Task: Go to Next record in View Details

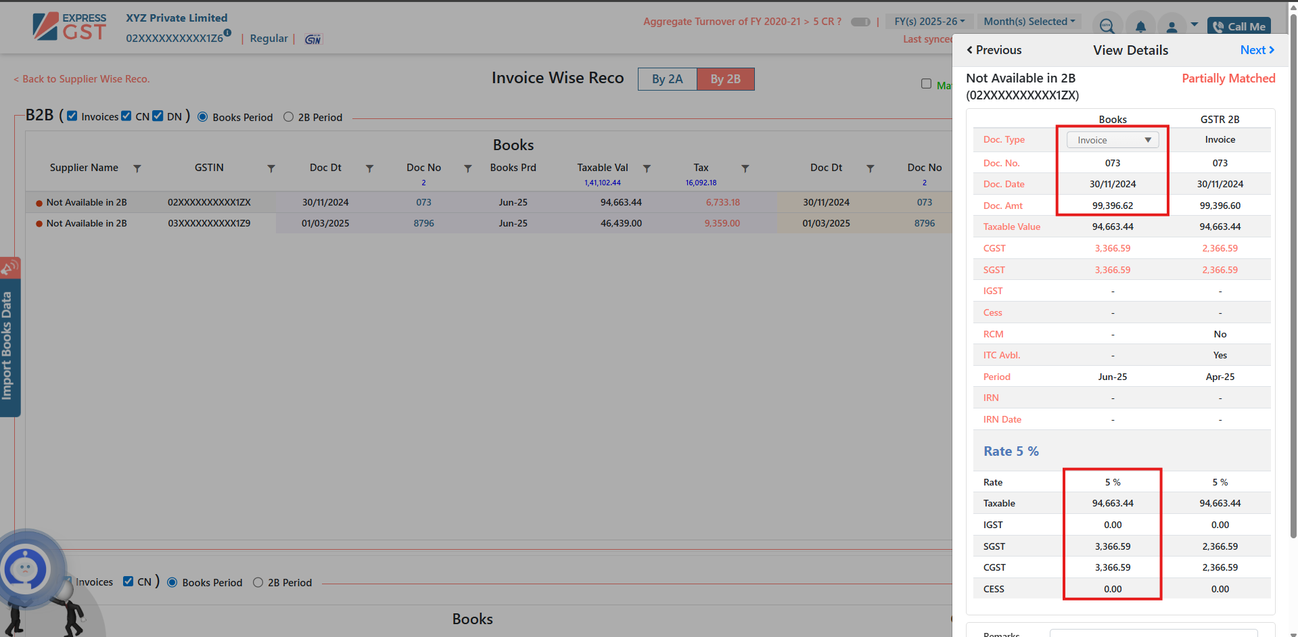Action: click(1257, 50)
